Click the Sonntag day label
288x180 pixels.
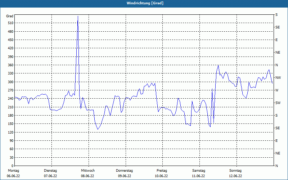coord(235,171)
